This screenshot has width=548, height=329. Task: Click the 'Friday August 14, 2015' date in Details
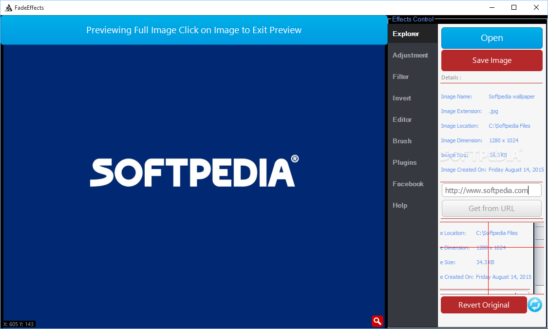(516, 170)
